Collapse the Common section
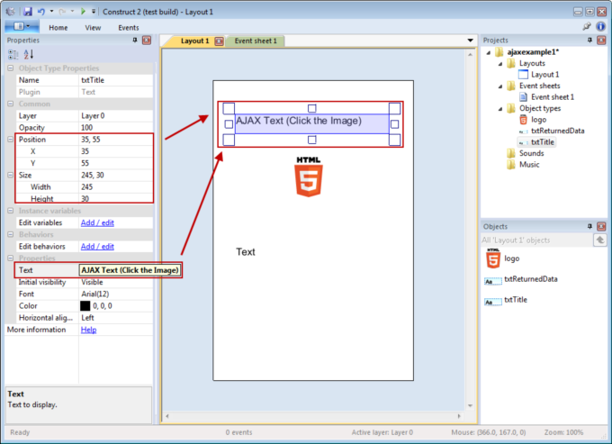 click(11, 104)
